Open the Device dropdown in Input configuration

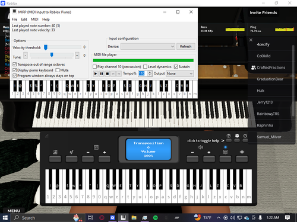coord(148,46)
